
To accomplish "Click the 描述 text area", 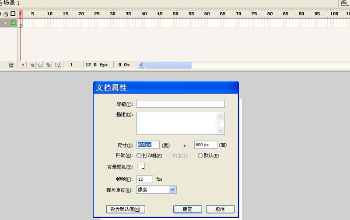I will [x=177, y=124].
